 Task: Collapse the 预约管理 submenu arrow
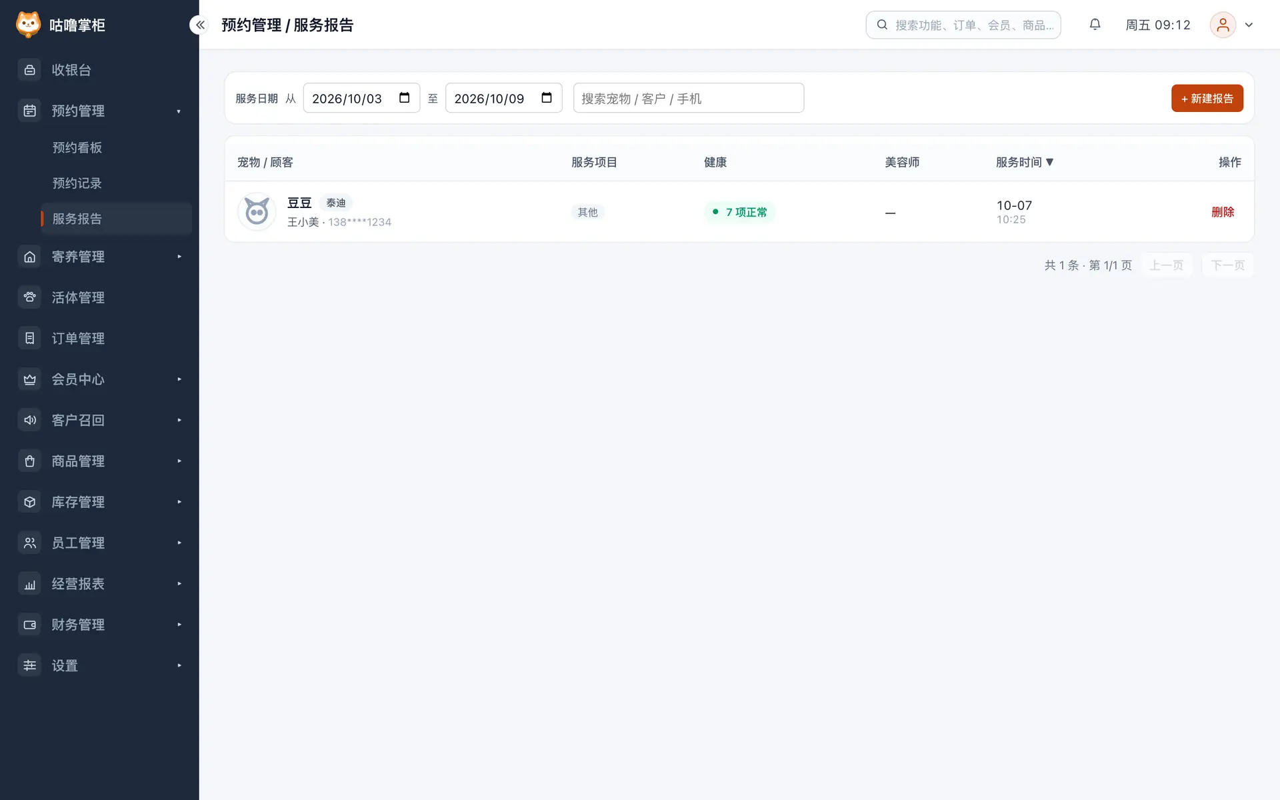click(179, 111)
